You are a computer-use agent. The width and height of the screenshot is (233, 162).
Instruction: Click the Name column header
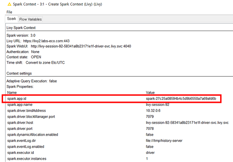pos(12,93)
